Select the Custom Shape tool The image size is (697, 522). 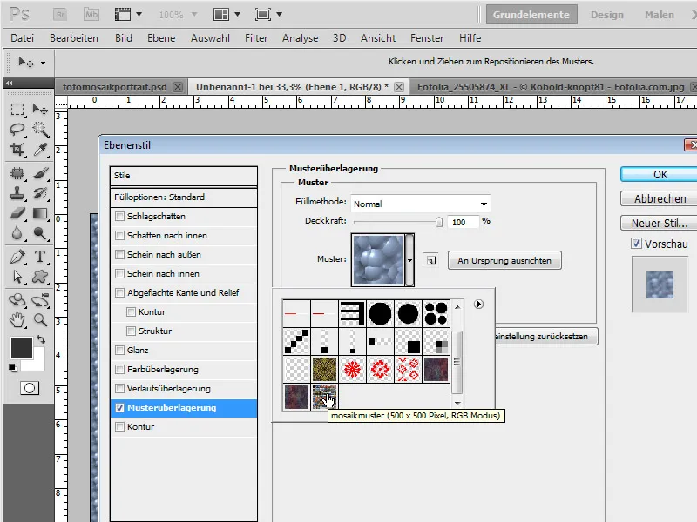40,277
